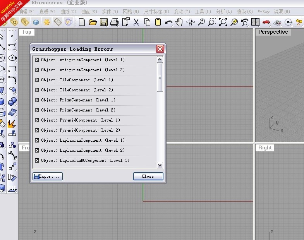Expand TileComponent (level 1) error entry

(37, 80)
